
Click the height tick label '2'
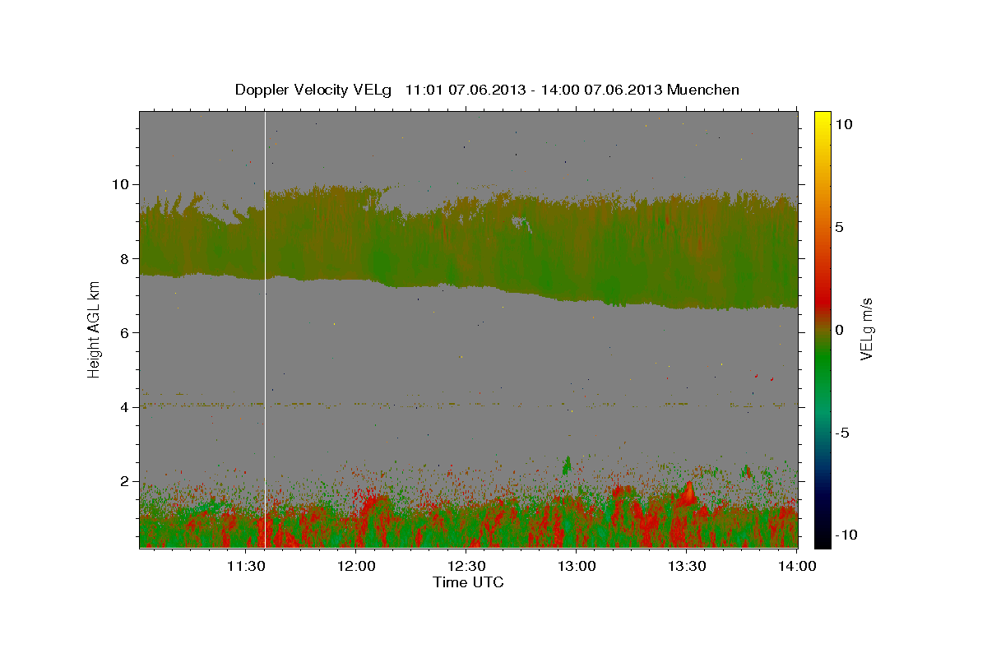127,481
